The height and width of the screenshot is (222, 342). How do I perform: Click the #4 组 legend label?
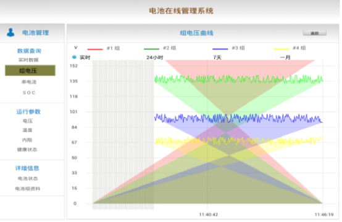299,48
